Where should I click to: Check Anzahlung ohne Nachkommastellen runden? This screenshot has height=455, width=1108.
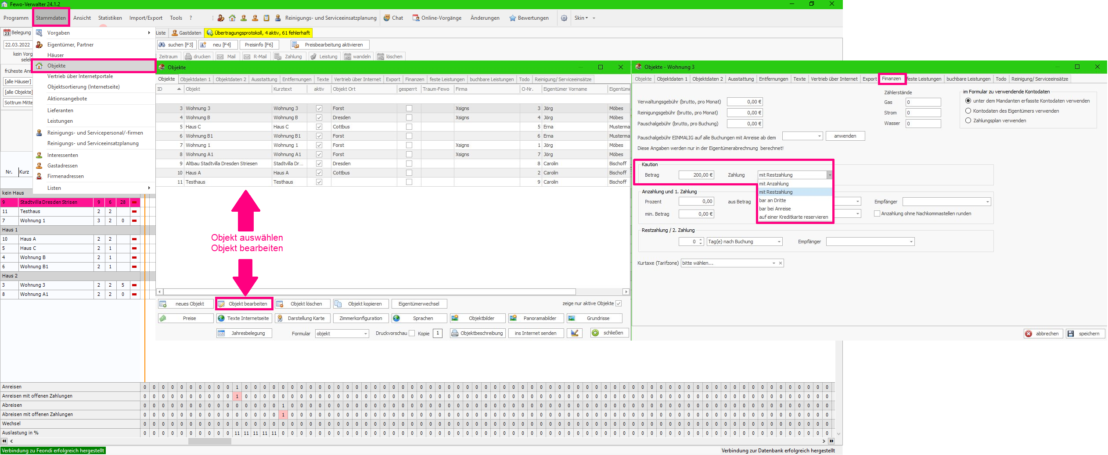pyautogui.click(x=877, y=213)
